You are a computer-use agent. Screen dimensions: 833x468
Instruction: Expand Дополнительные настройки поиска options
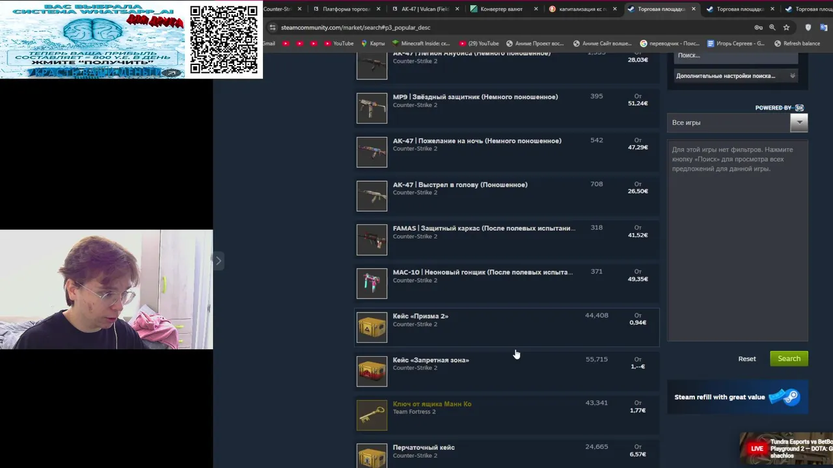tap(736, 76)
